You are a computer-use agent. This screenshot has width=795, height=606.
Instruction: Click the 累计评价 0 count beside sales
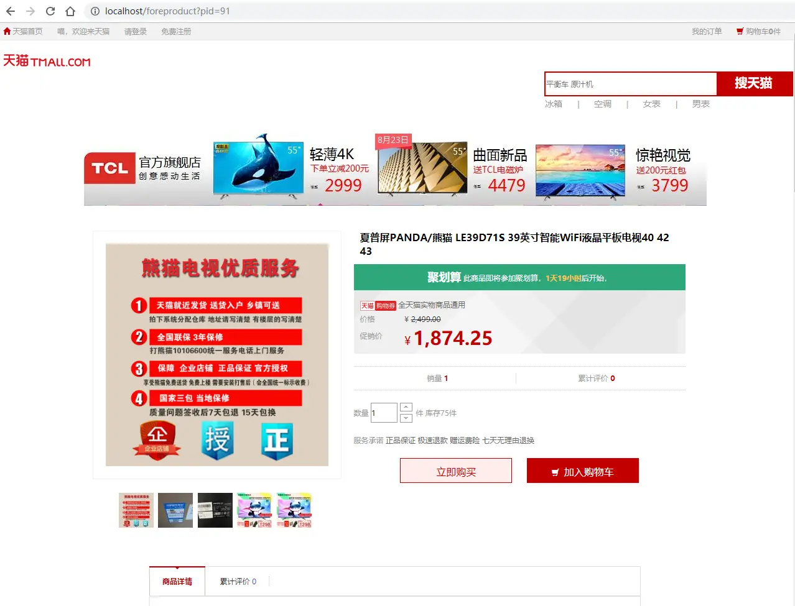[x=597, y=378]
